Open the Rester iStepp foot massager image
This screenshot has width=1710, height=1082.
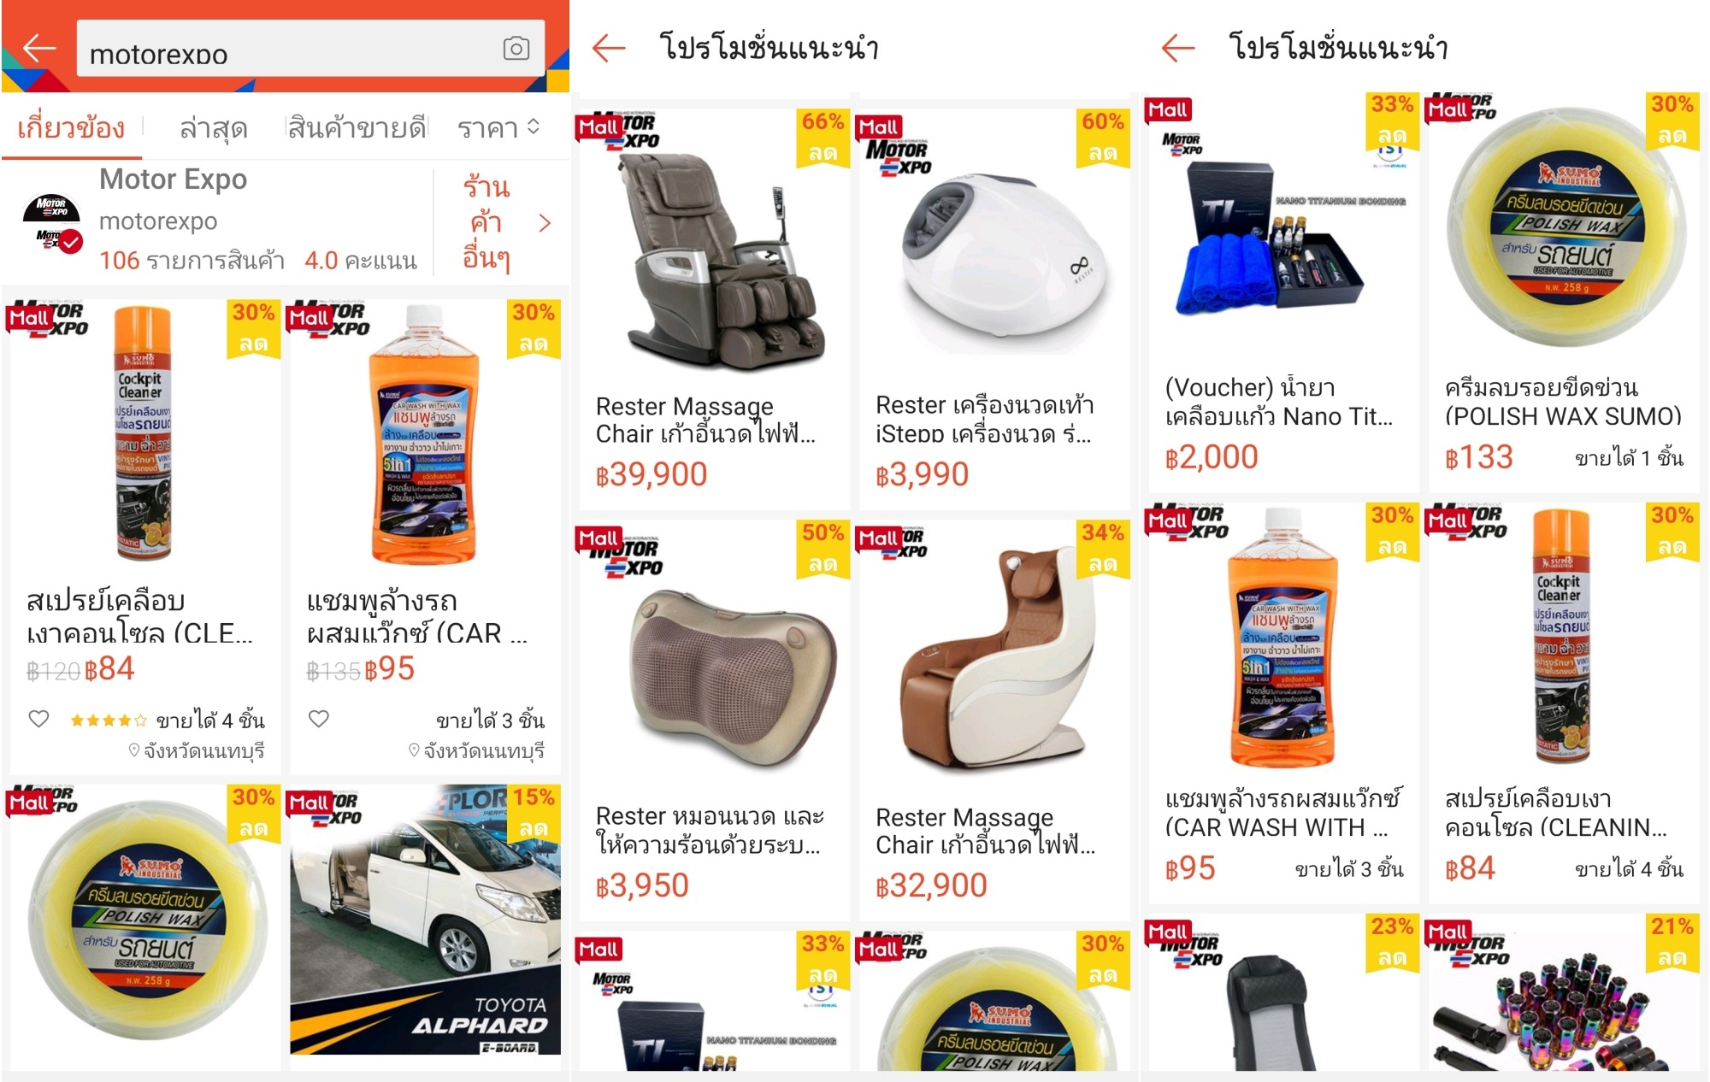(994, 244)
